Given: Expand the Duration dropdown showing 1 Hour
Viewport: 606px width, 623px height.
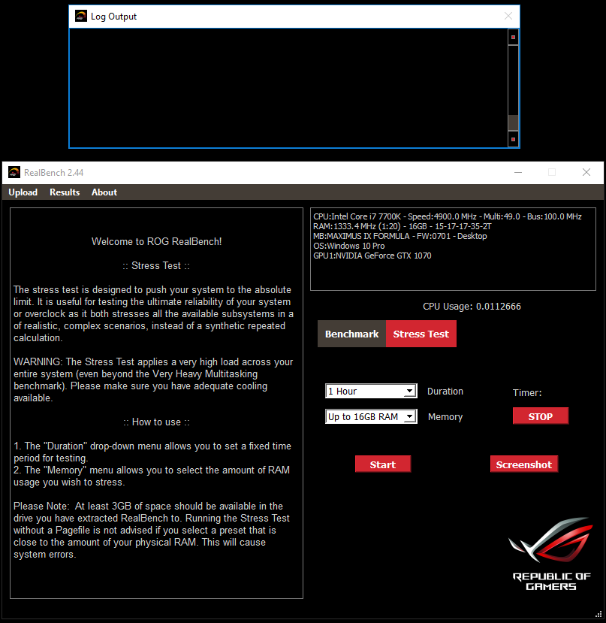Looking at the screenshot, I should 371,391.
